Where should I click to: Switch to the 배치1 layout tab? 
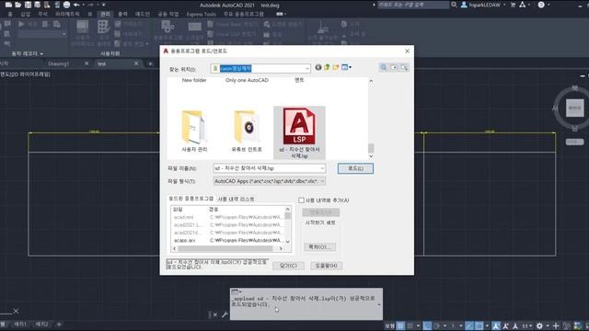[x=20, y=324]
